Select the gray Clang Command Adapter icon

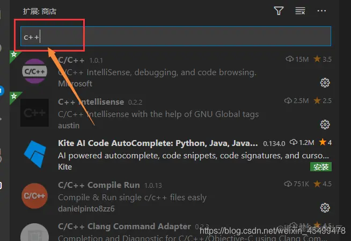point(35,232)
